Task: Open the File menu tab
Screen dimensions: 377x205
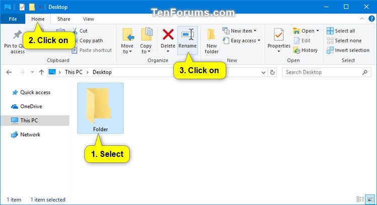Action: point(13,19)
